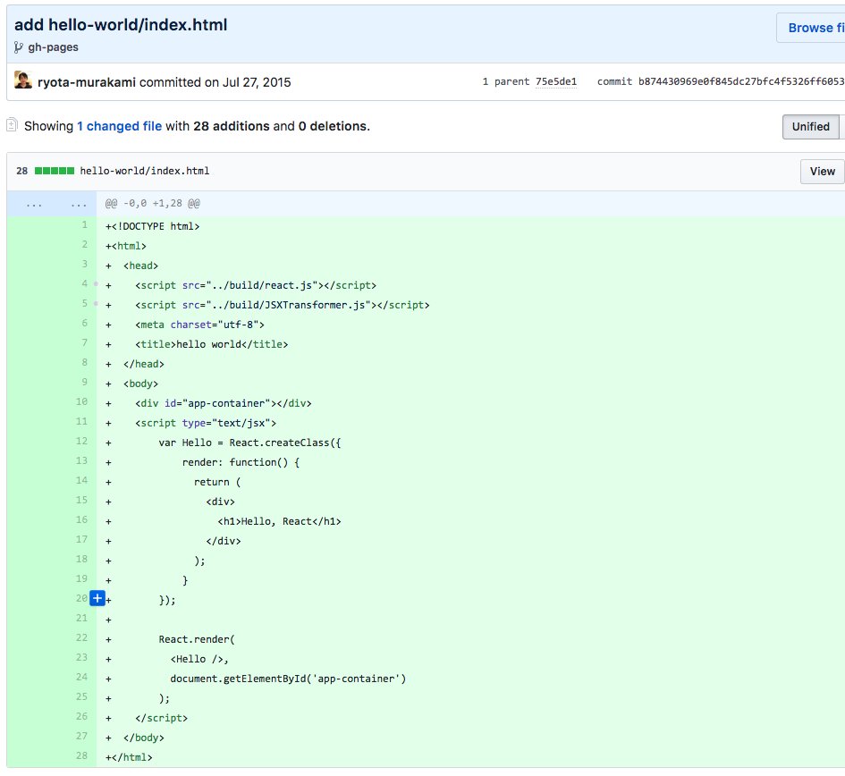The width and height of the screenshot is (845, 776).
Task: Open the gh-pages branch link
Action: 53,47
